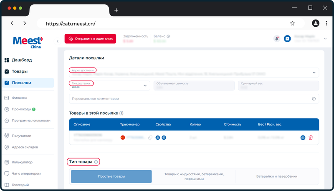The height and width of the screenshot is (191, 334).
Task: Collapse the sidebar with the arrow
Action: point(58,41)
